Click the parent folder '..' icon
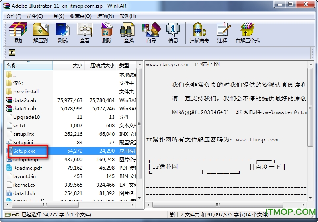 [9, 75]
